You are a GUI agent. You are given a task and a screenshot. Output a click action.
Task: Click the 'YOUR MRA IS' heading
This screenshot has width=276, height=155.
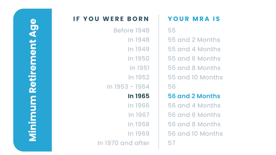(194, 19)
